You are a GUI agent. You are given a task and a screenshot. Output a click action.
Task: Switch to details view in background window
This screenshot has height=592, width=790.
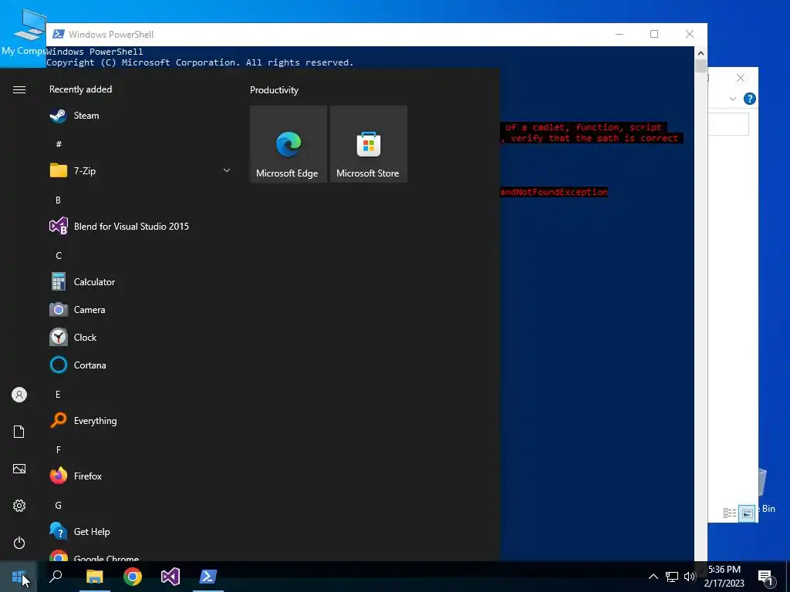pyautogui.click(x=730, y=513)
